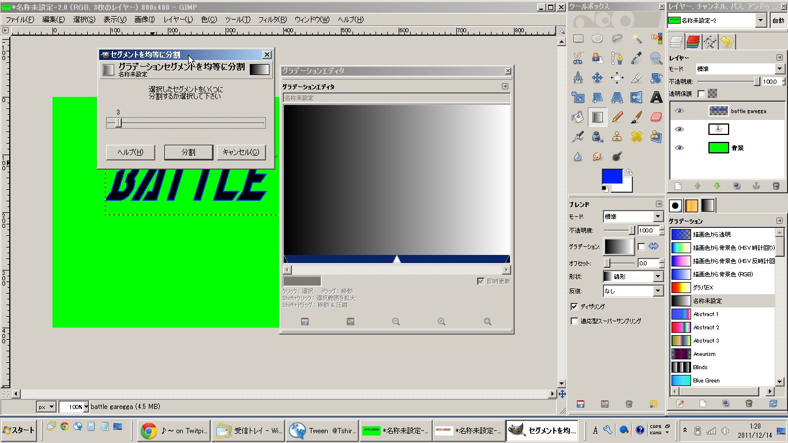Screen dimensions: 788x443
Task: Select the Paths tool in toolbox
Action: (617, 58)
